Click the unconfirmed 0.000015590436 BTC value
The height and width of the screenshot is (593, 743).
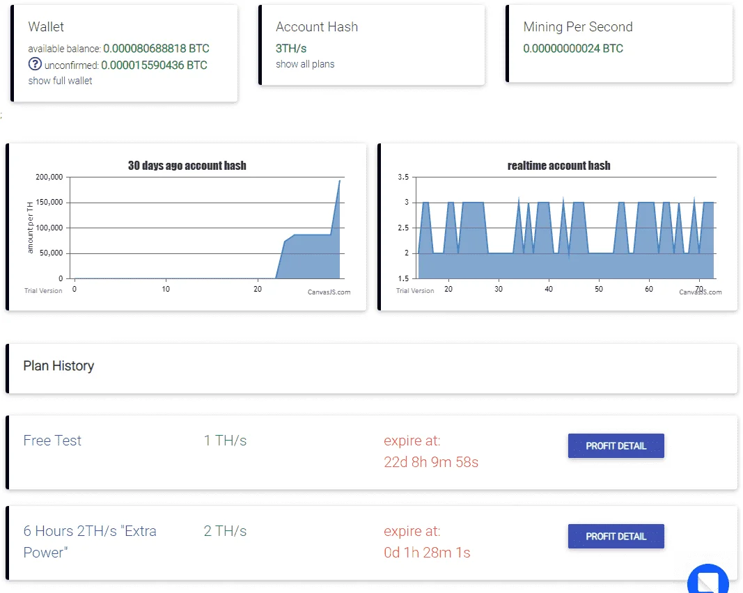pos(154,65)
